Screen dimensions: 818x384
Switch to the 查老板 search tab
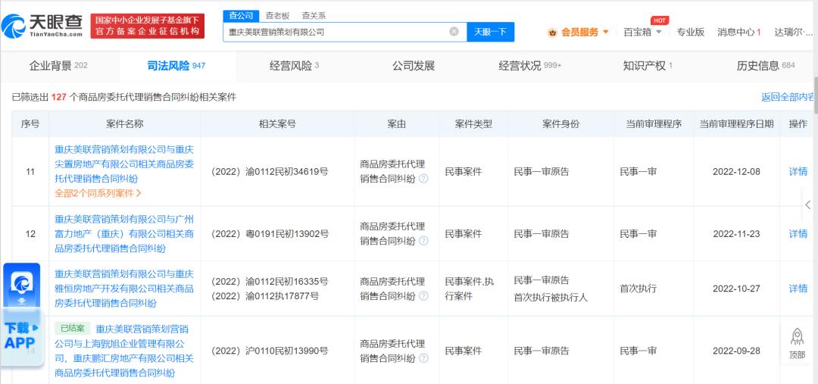click(277, 16)
